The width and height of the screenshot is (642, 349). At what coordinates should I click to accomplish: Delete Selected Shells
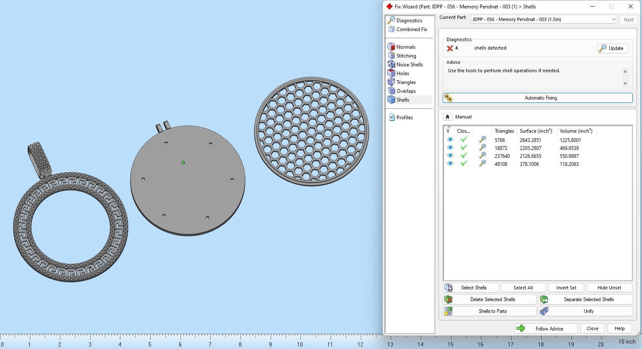(490, 299)
